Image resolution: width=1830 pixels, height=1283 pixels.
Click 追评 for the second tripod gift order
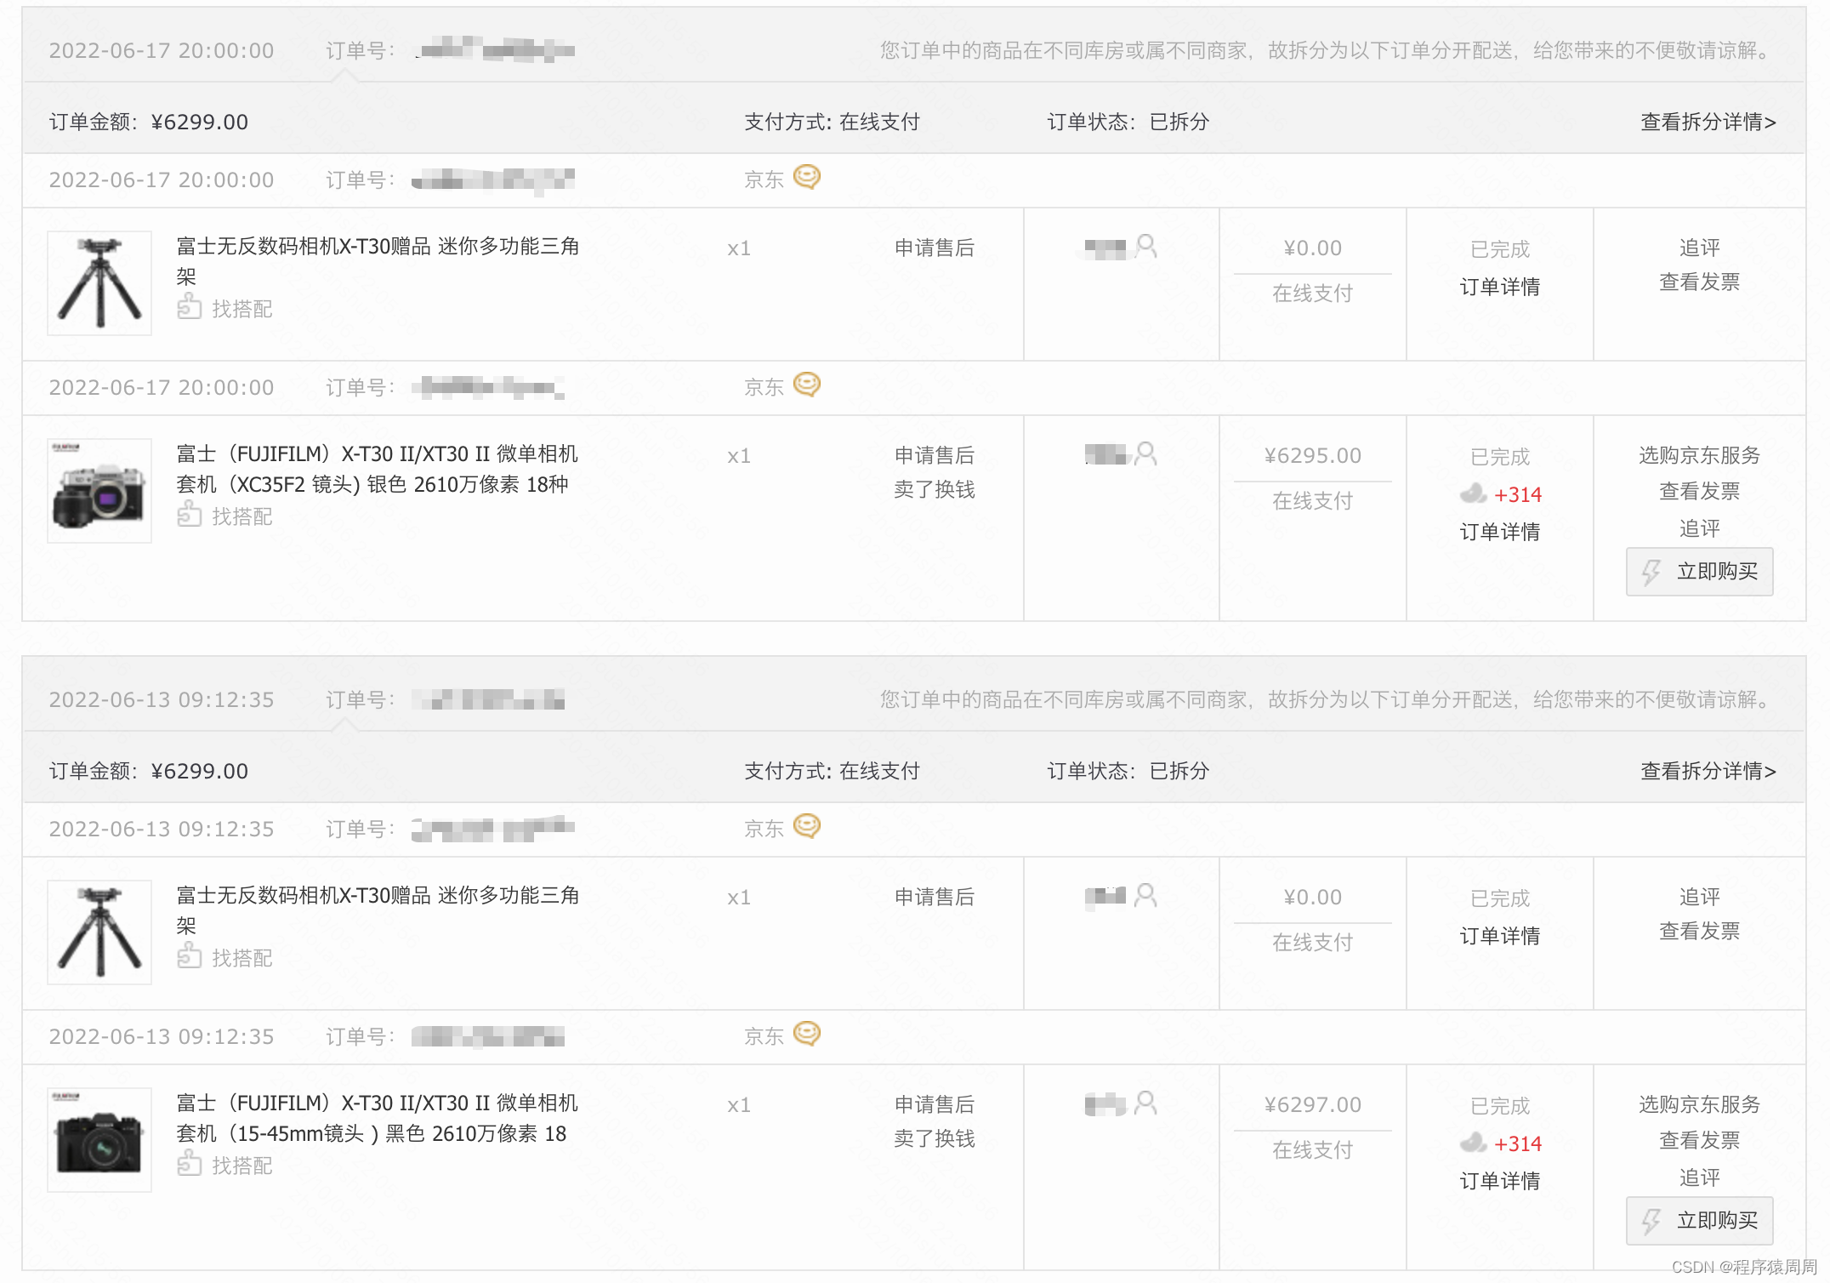pos(1699,898)
